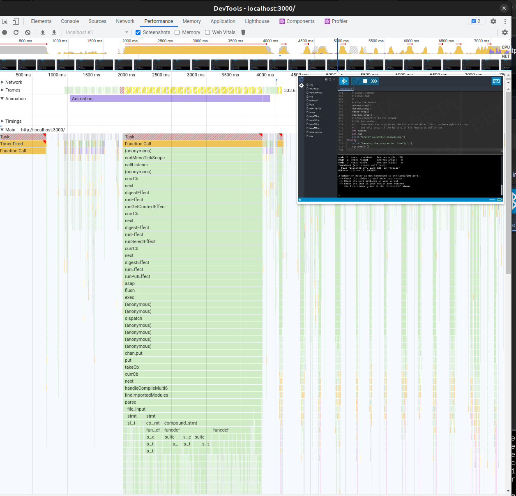Open the issues counter badge
This screenshot has width=516, height=496.
(x=475, y=21)
